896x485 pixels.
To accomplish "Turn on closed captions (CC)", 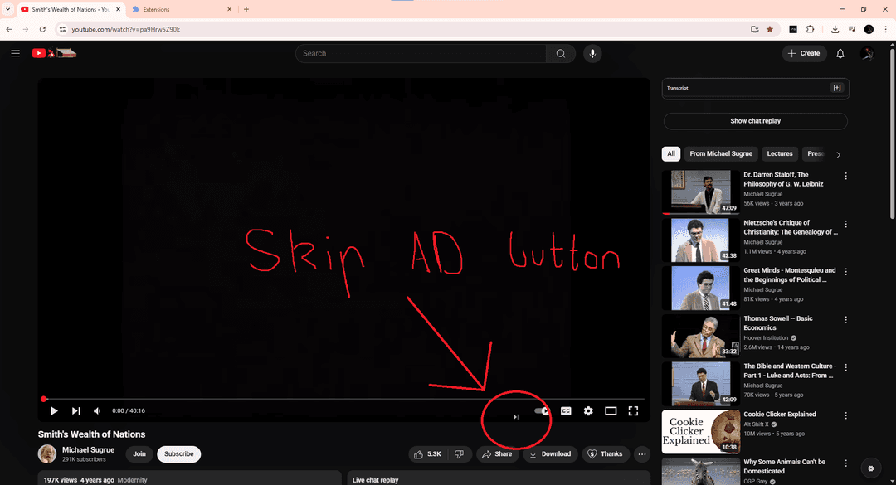I will point(566,410).
